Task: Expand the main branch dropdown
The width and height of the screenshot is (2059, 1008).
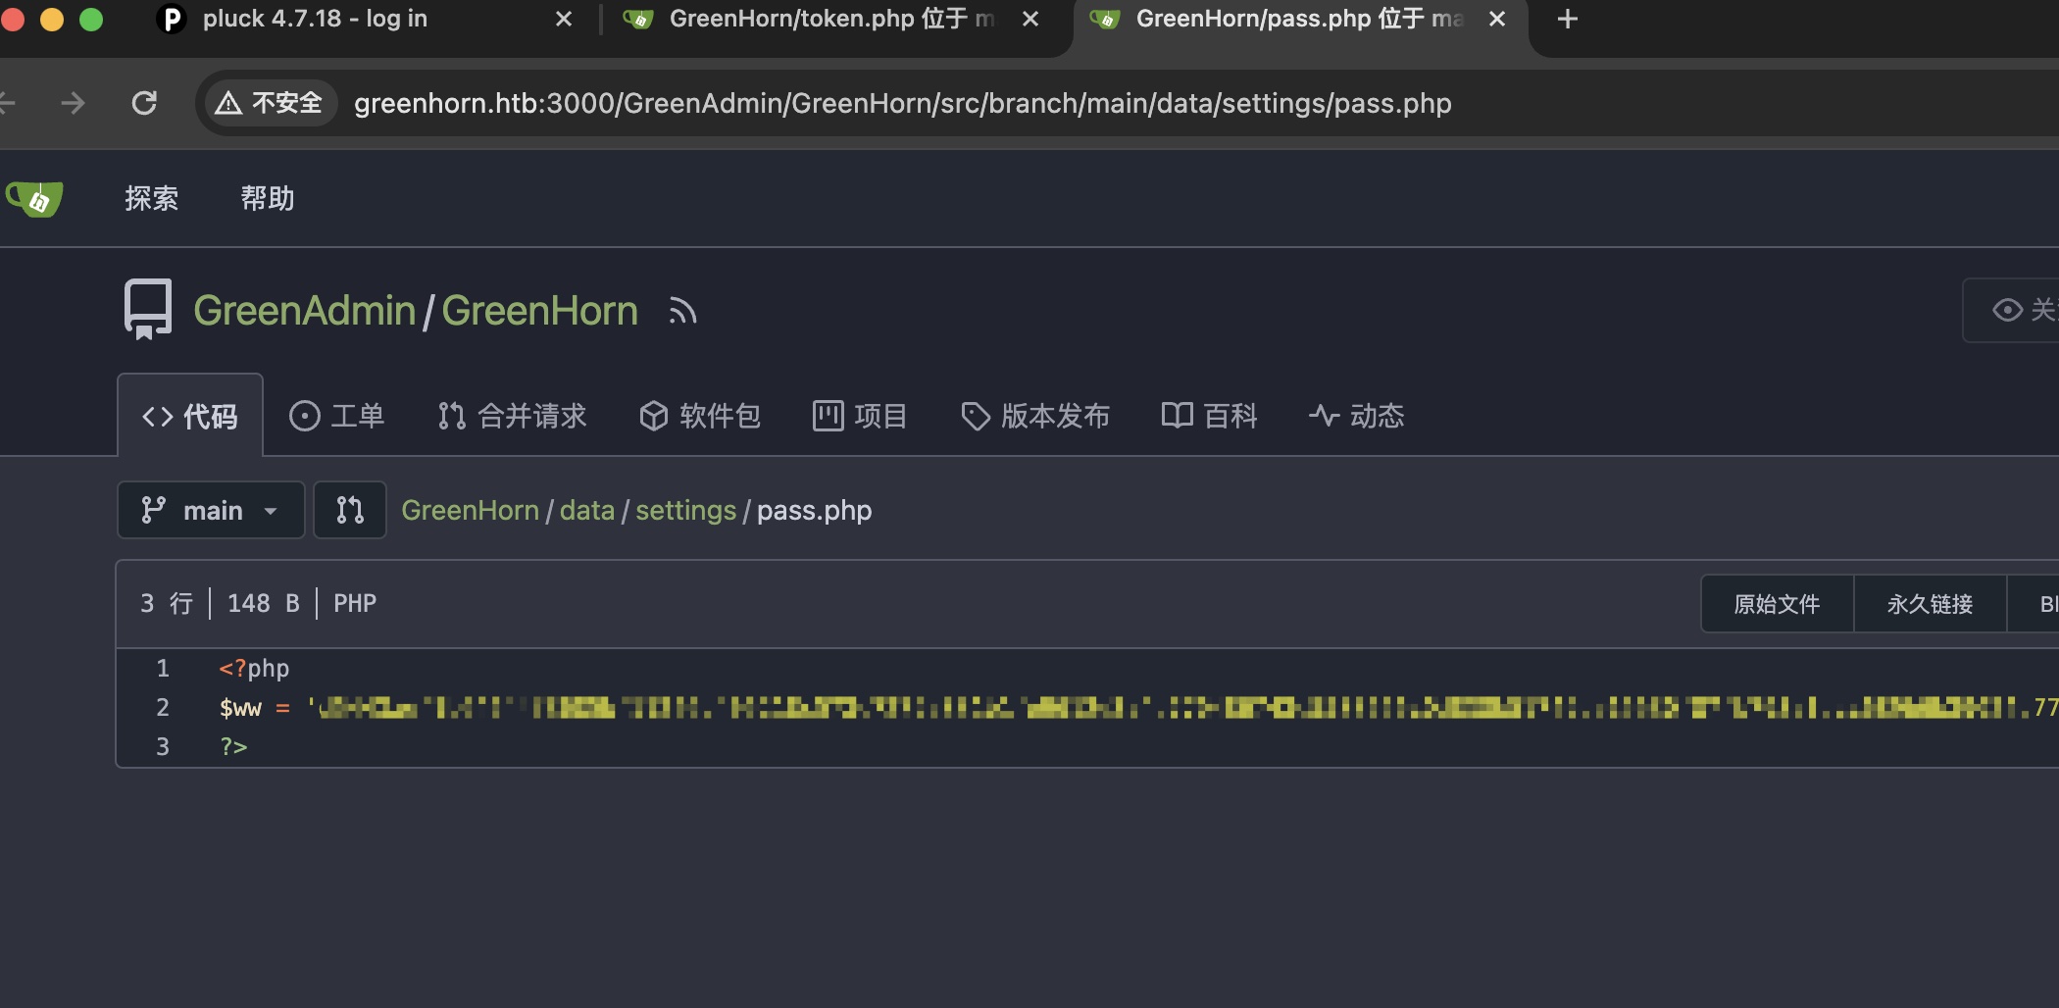Action: 211,510
